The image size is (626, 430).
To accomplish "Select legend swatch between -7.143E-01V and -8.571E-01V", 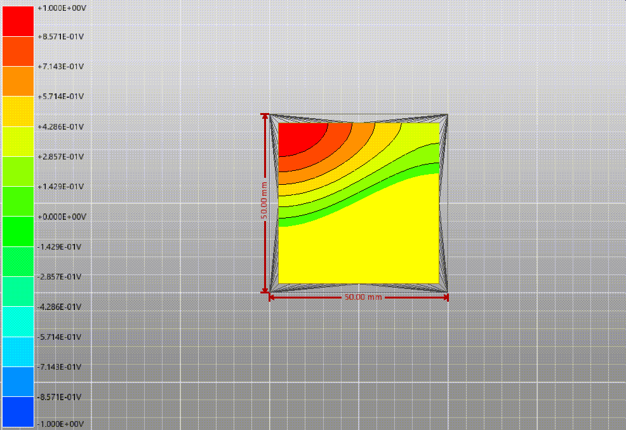I will (18, 382).
